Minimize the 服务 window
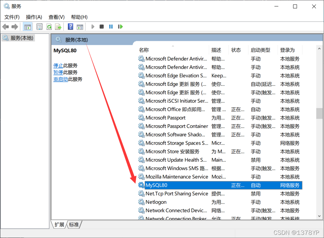Screen dimensions: 324x238 pos(276,6)
